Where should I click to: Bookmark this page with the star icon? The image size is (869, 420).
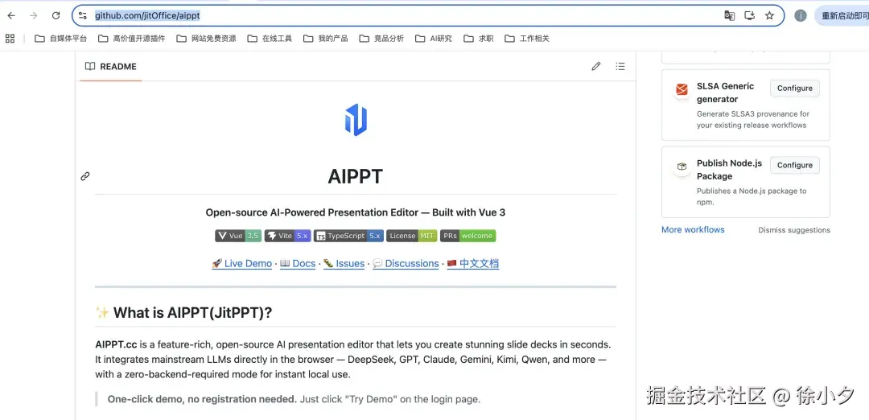point(769,15)
